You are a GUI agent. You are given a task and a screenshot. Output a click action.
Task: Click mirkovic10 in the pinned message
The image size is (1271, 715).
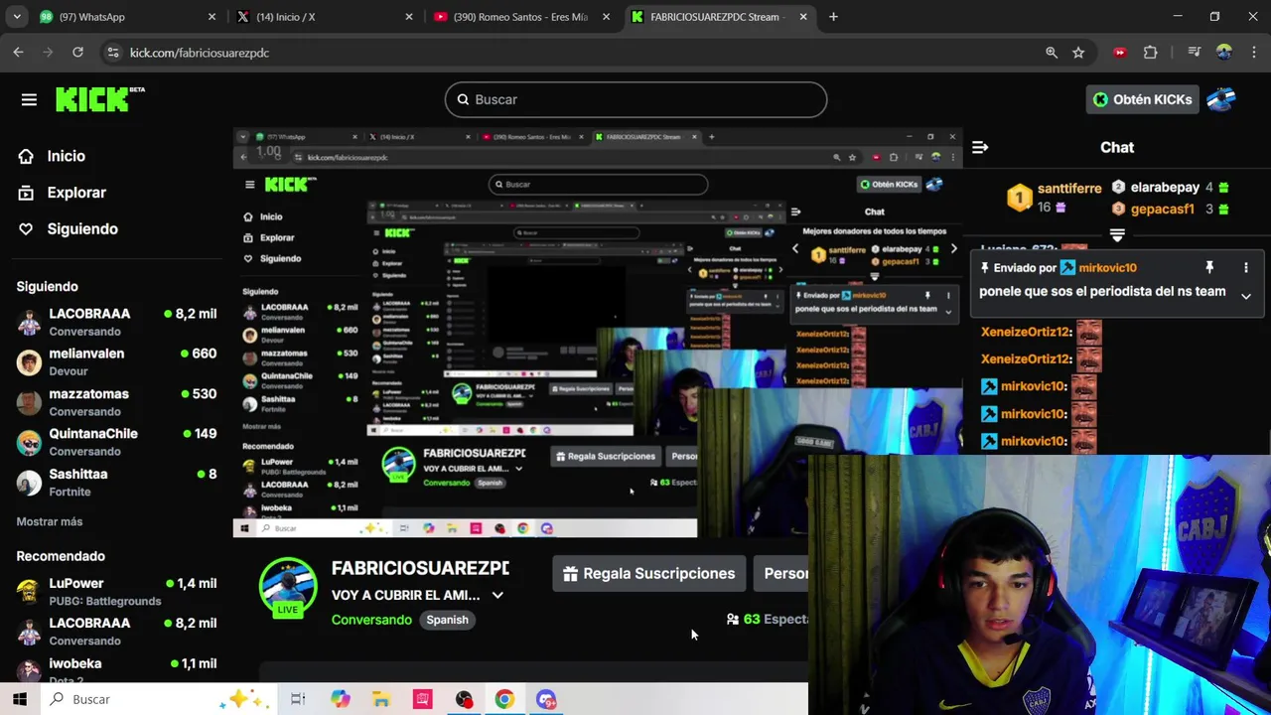(x=1107, y=267)
